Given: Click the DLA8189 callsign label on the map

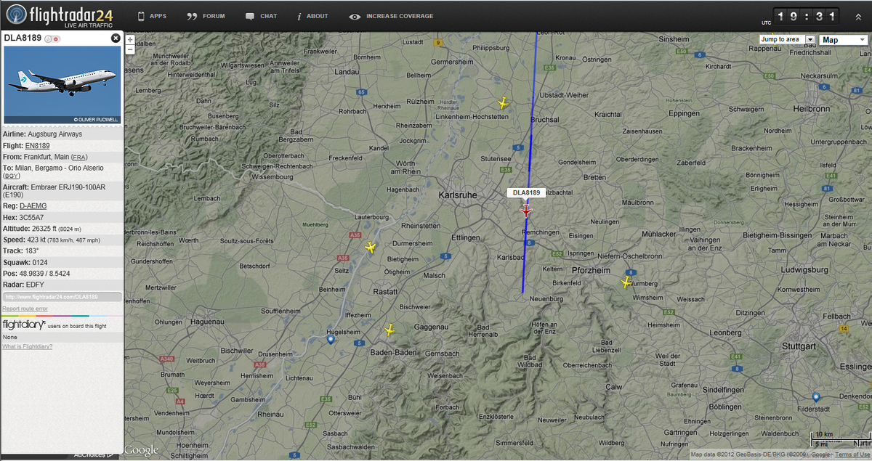Looking at the screenshot, I should (526, 192).
